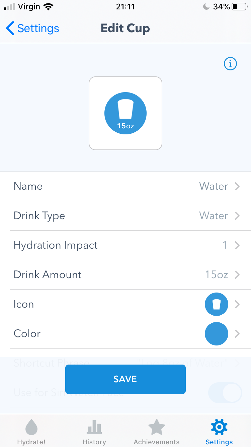Select the blue Color swatch circle
The image size is (251, 447).
[x=217, y=334]
